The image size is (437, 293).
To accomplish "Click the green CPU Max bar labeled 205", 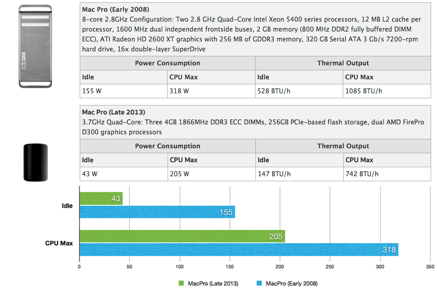I will coord(182,236).
